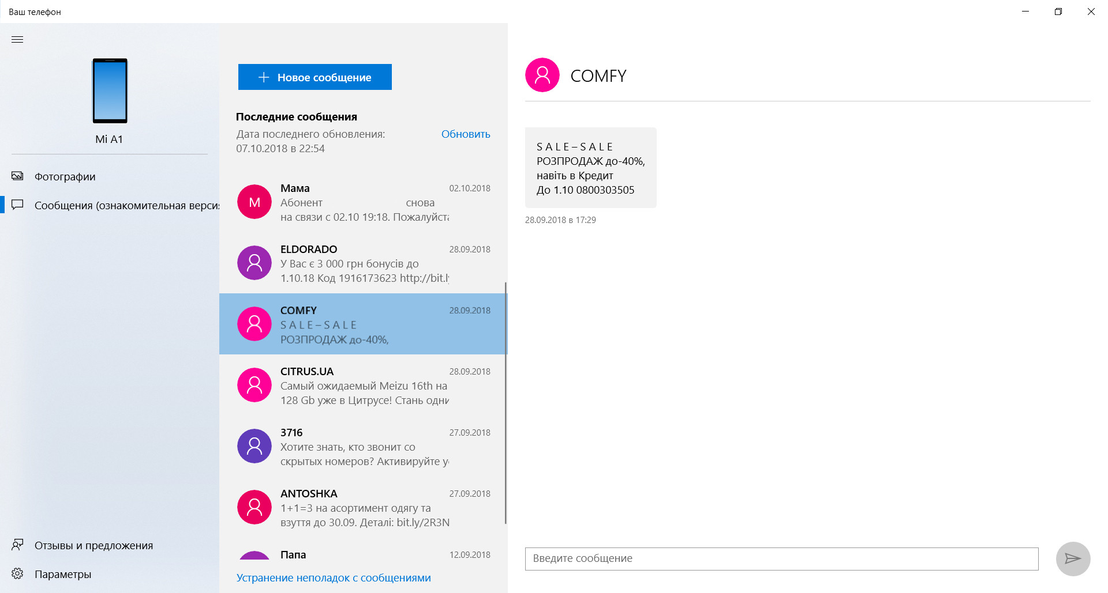Click the COMFY sale message bubble

590,168
